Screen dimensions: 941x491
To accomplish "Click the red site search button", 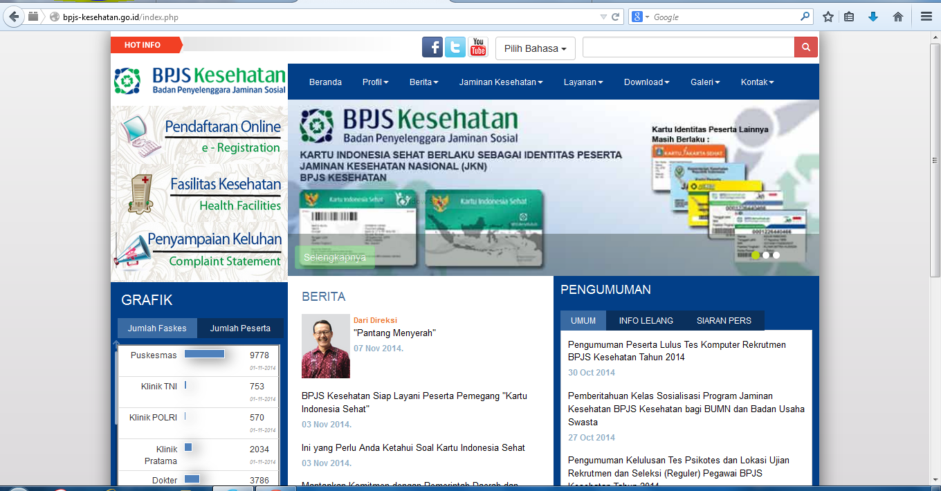I will click(806, 47).
